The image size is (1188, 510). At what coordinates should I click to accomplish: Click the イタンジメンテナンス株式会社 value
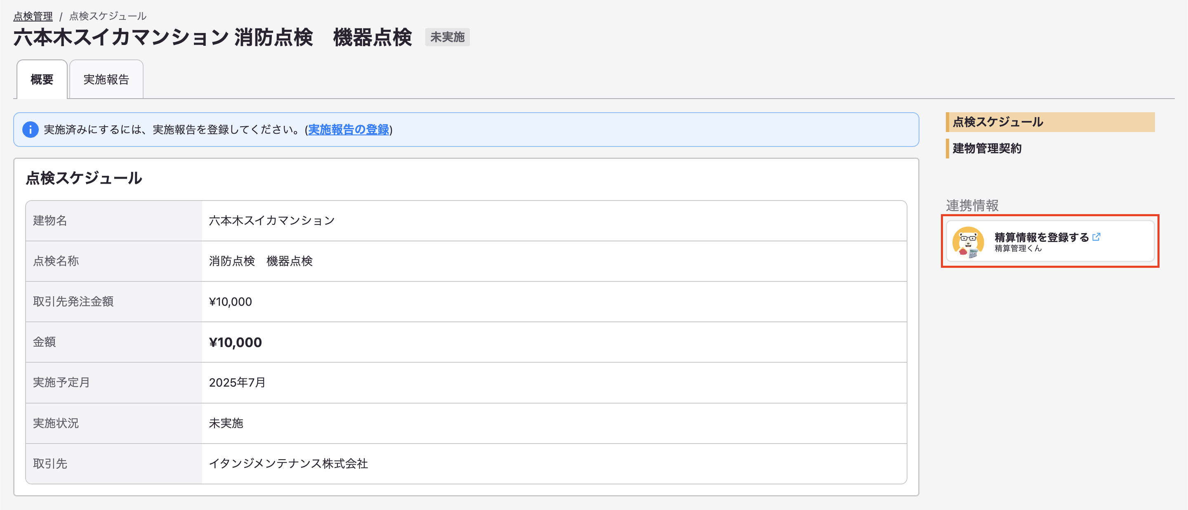pos(288,463)
